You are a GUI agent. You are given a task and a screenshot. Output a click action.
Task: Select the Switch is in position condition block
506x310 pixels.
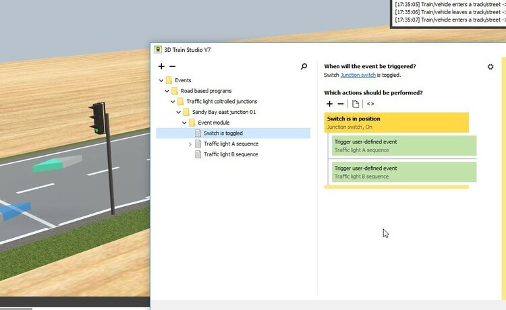pos(396,123)
